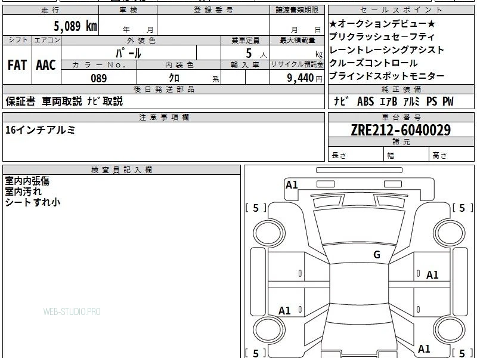Image resolution: width=477 pixels, height=358 pixels.
Task: Click the 幅 dimension label
Action: (391, 156)
